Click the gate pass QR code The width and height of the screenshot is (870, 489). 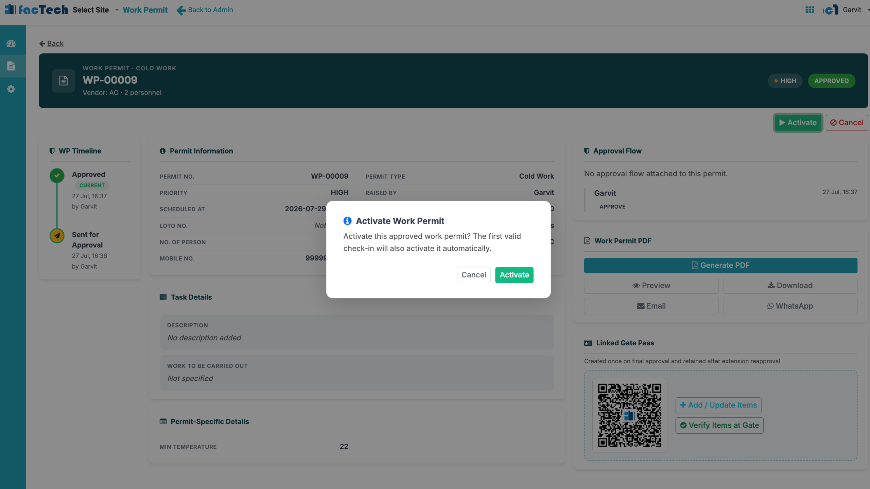(629, 415)
